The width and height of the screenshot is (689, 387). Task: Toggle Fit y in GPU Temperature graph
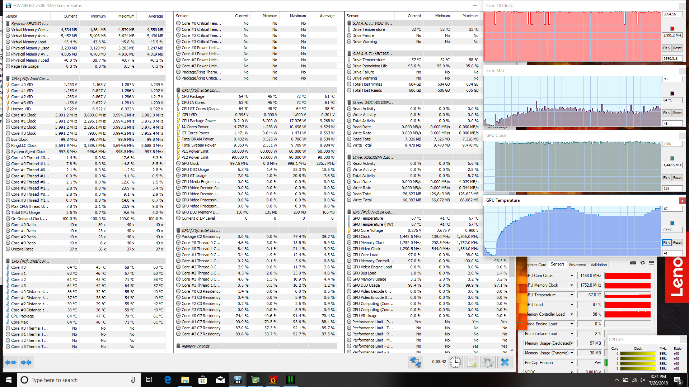point(666,243)
